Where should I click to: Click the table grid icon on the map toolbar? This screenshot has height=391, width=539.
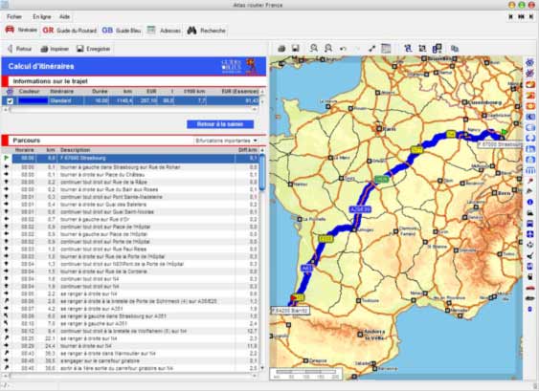point(386,49)
